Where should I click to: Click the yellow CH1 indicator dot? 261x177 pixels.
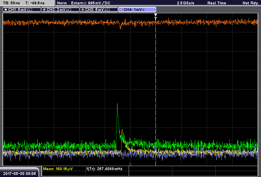click(6, 10)
